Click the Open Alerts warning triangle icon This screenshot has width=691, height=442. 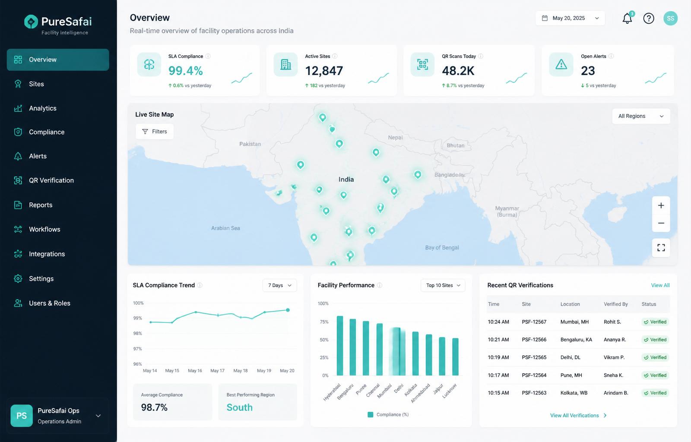pos(561,65)
